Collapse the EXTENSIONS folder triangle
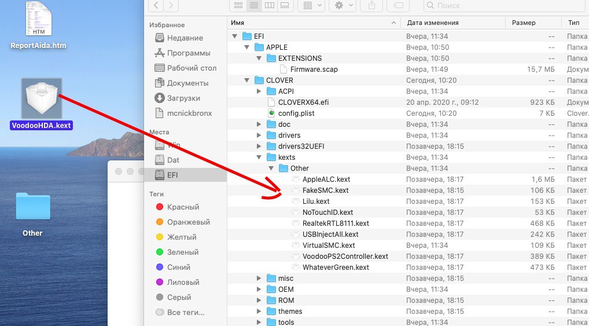This screenshot has width=589, height=326. [259, 58]
